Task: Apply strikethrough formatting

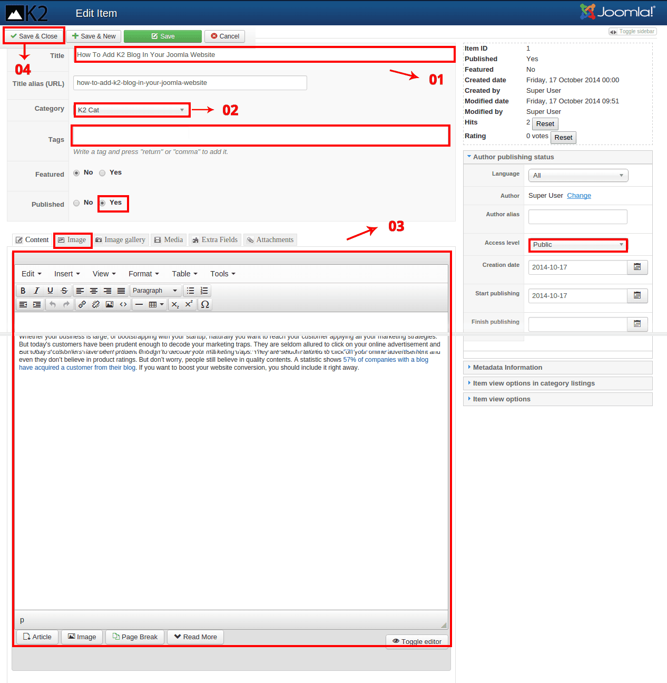Action: pos(64,291)
